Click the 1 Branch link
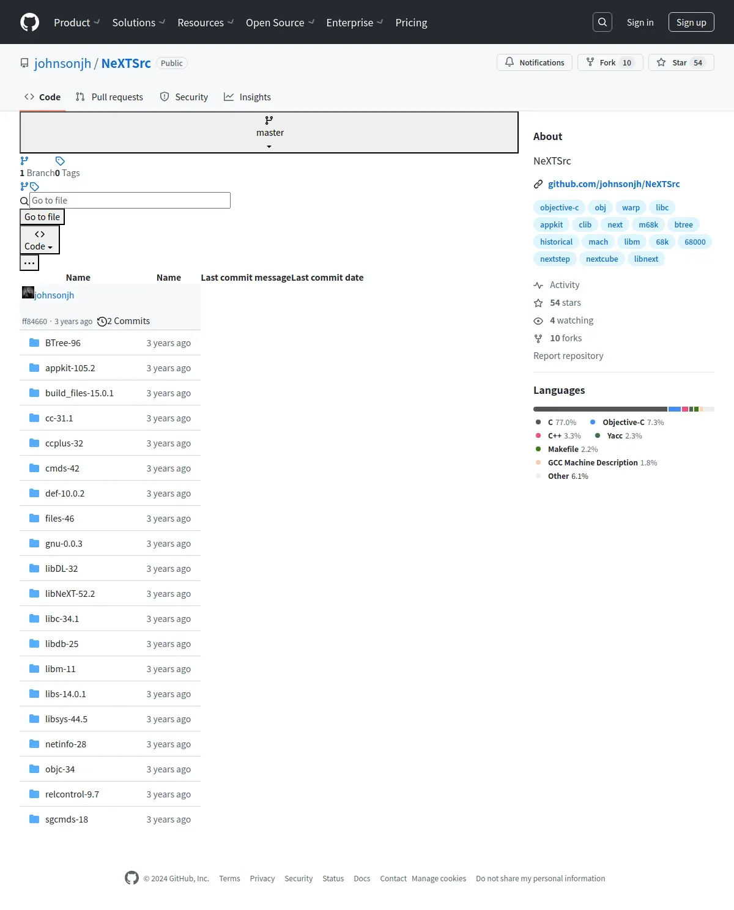This screenshot has height=910, width=734. (37, 173)
